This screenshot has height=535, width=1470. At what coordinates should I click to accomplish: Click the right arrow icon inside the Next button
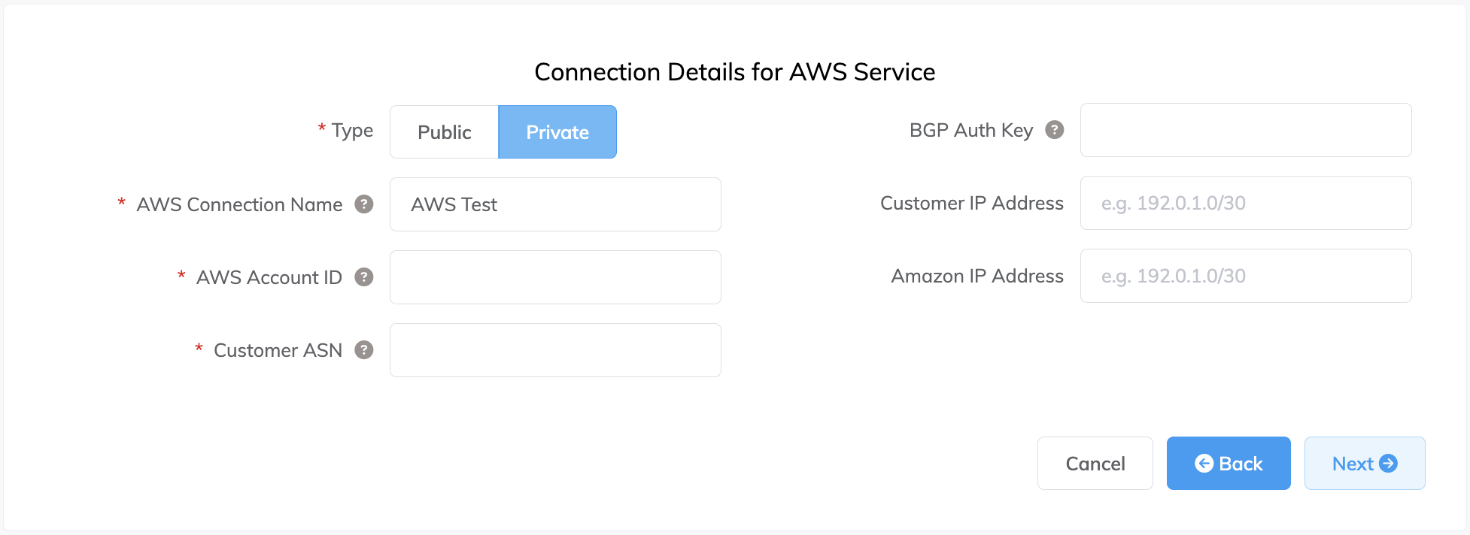pyautogui.click(x=1390, y=463)
